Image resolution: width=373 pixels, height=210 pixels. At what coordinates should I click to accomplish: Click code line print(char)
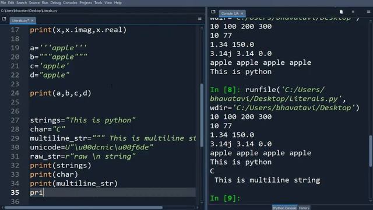pyautogui.click(x=54, y=174)
